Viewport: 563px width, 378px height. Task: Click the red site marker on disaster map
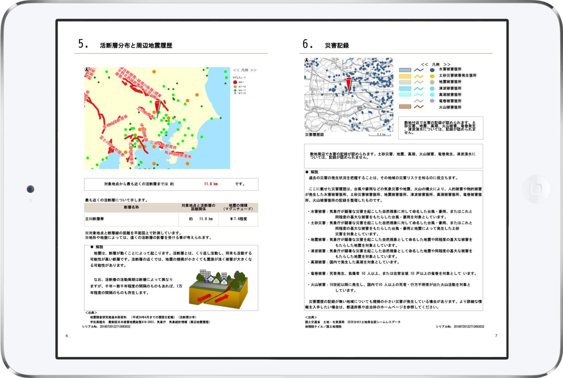click(x=349, y=86)
